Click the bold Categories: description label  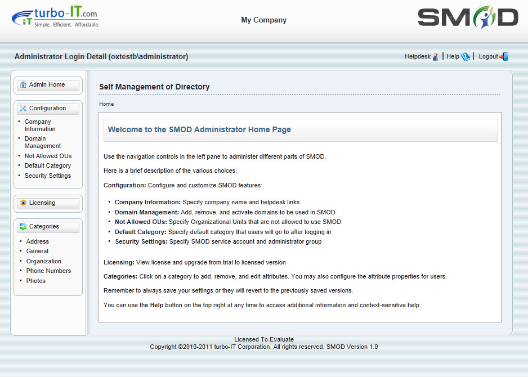[x=120, y=276]
